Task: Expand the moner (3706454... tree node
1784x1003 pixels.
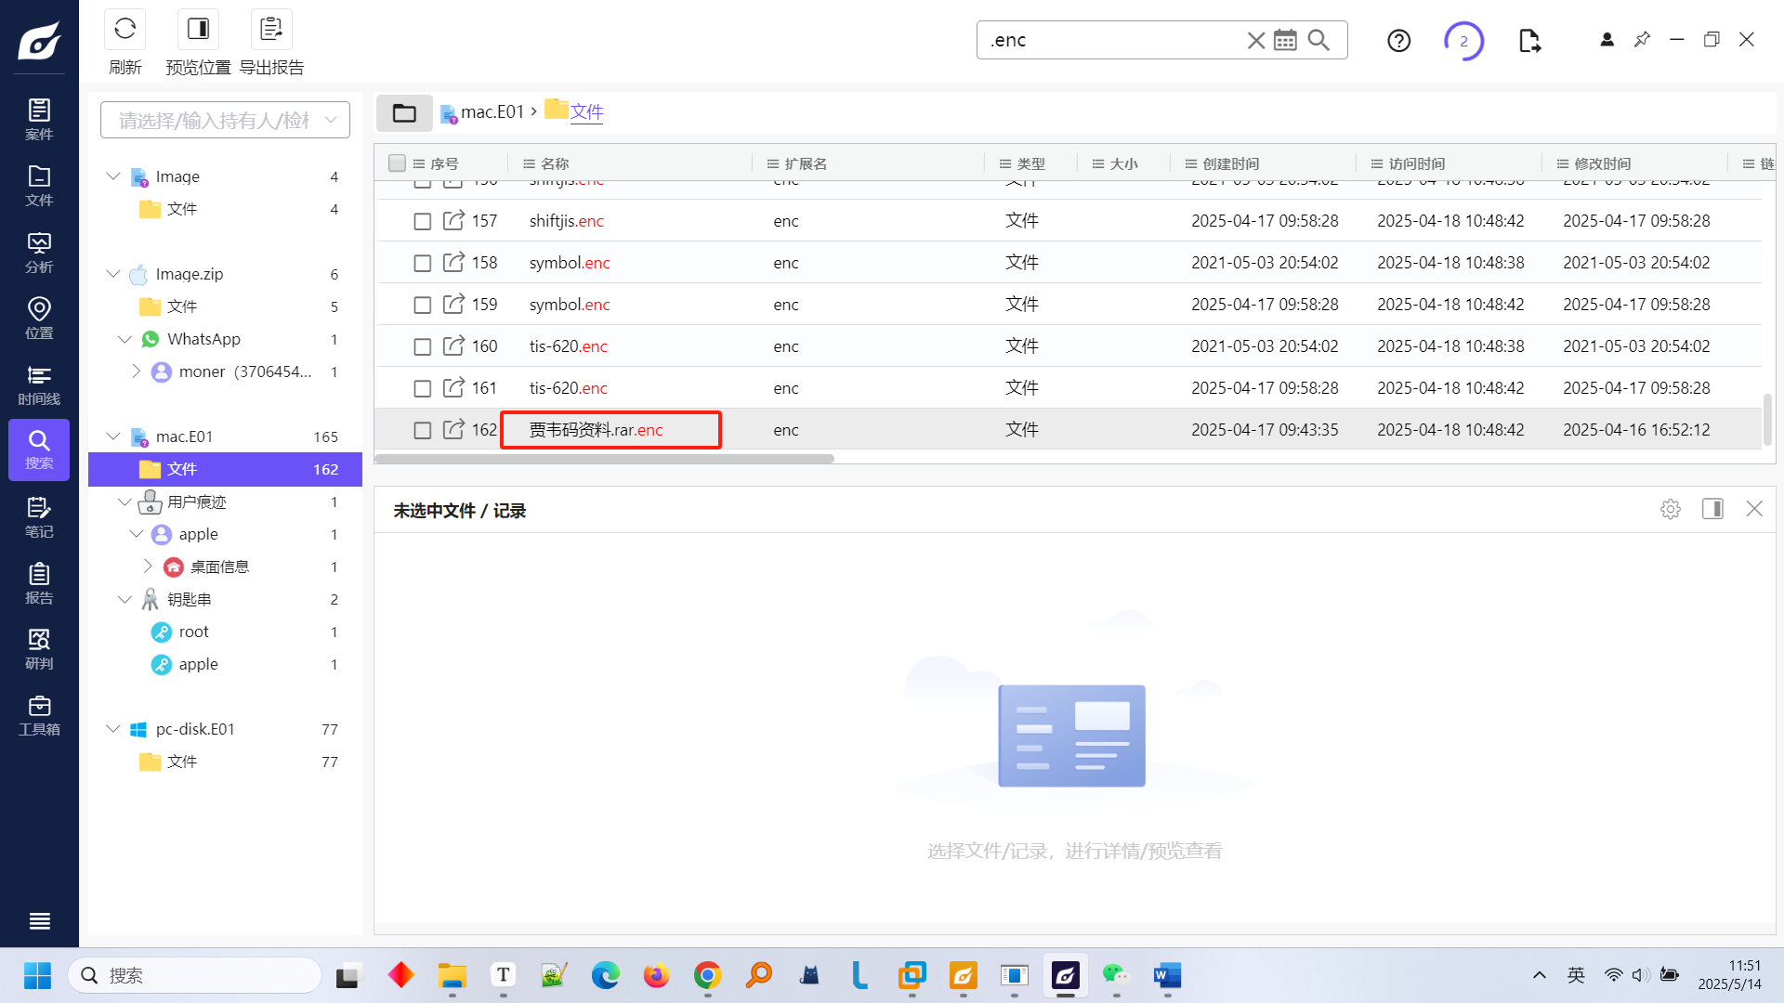Action: tap(137, 371)
